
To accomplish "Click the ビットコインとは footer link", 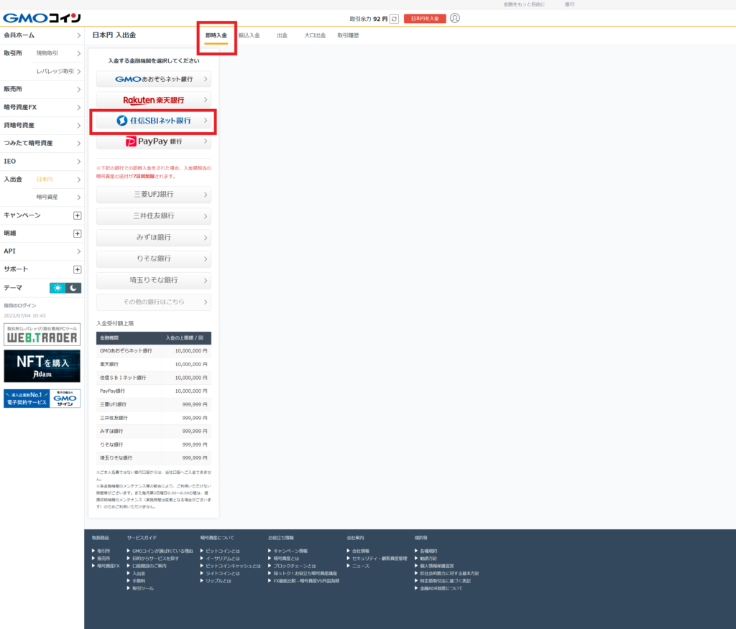I will click(x=222, y=551).
